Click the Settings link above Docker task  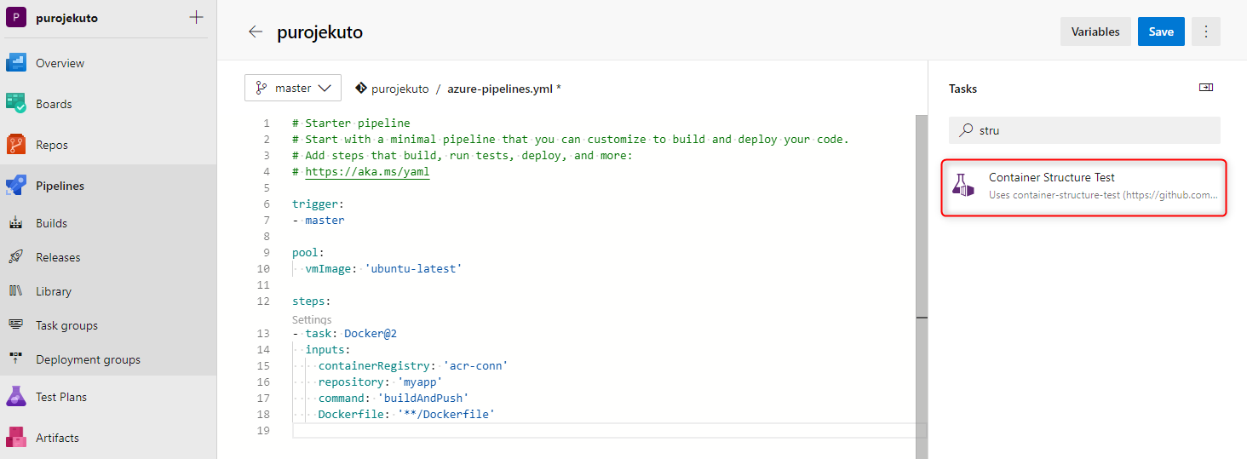(312, 319)
